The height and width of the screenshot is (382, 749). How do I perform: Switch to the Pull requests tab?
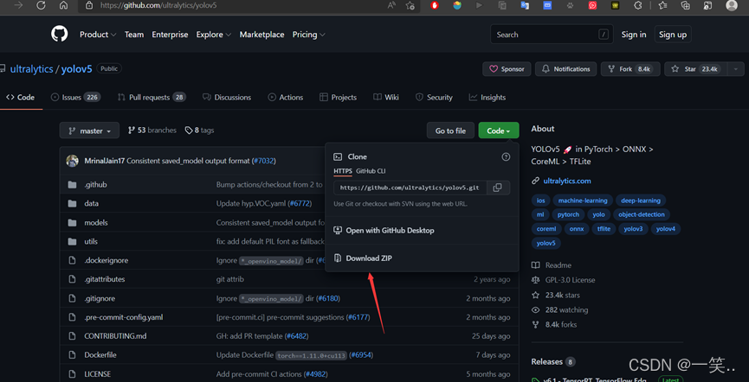coord(152,98)
